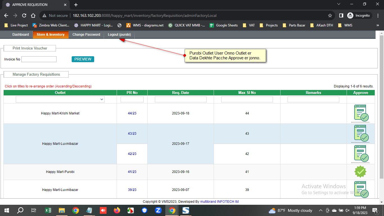Sort the table by Max Sl No
Screen dimensions: 384x216
click(247, 93)
